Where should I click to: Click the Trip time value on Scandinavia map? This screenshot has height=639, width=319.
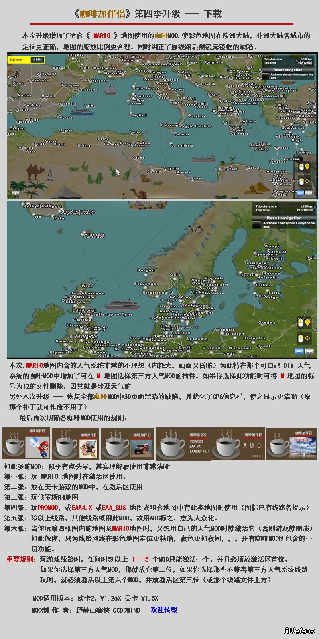(305, 210)
